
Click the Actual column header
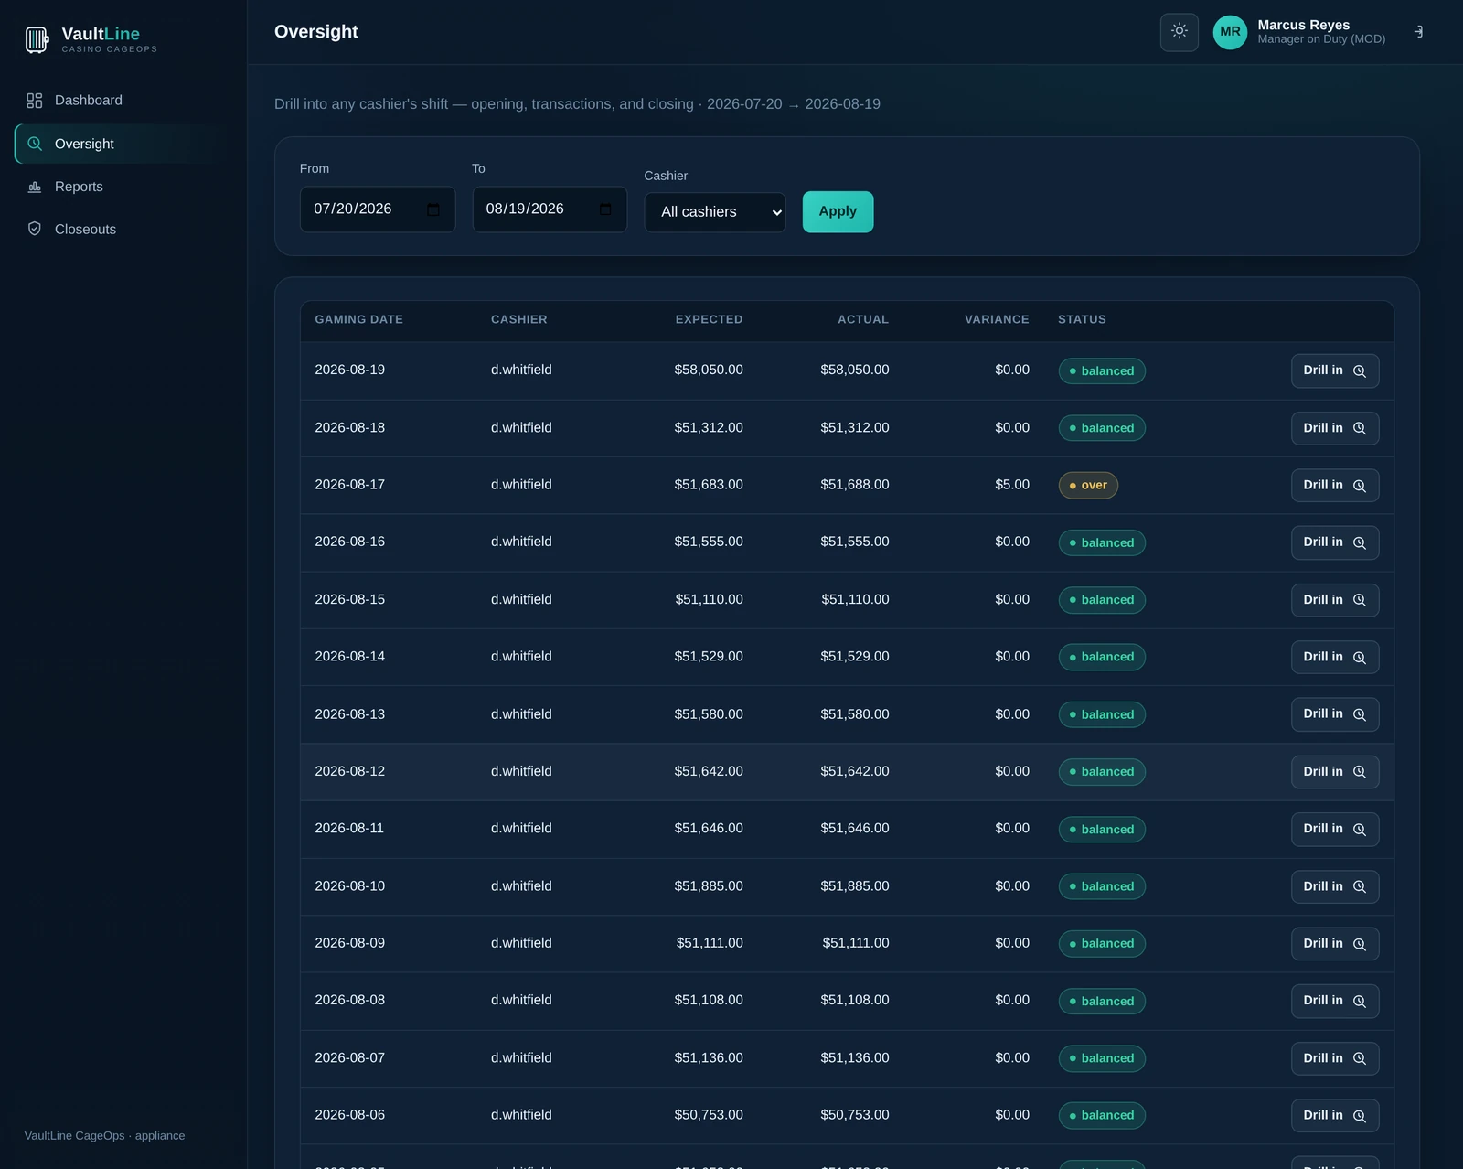(x=863, y=319)
